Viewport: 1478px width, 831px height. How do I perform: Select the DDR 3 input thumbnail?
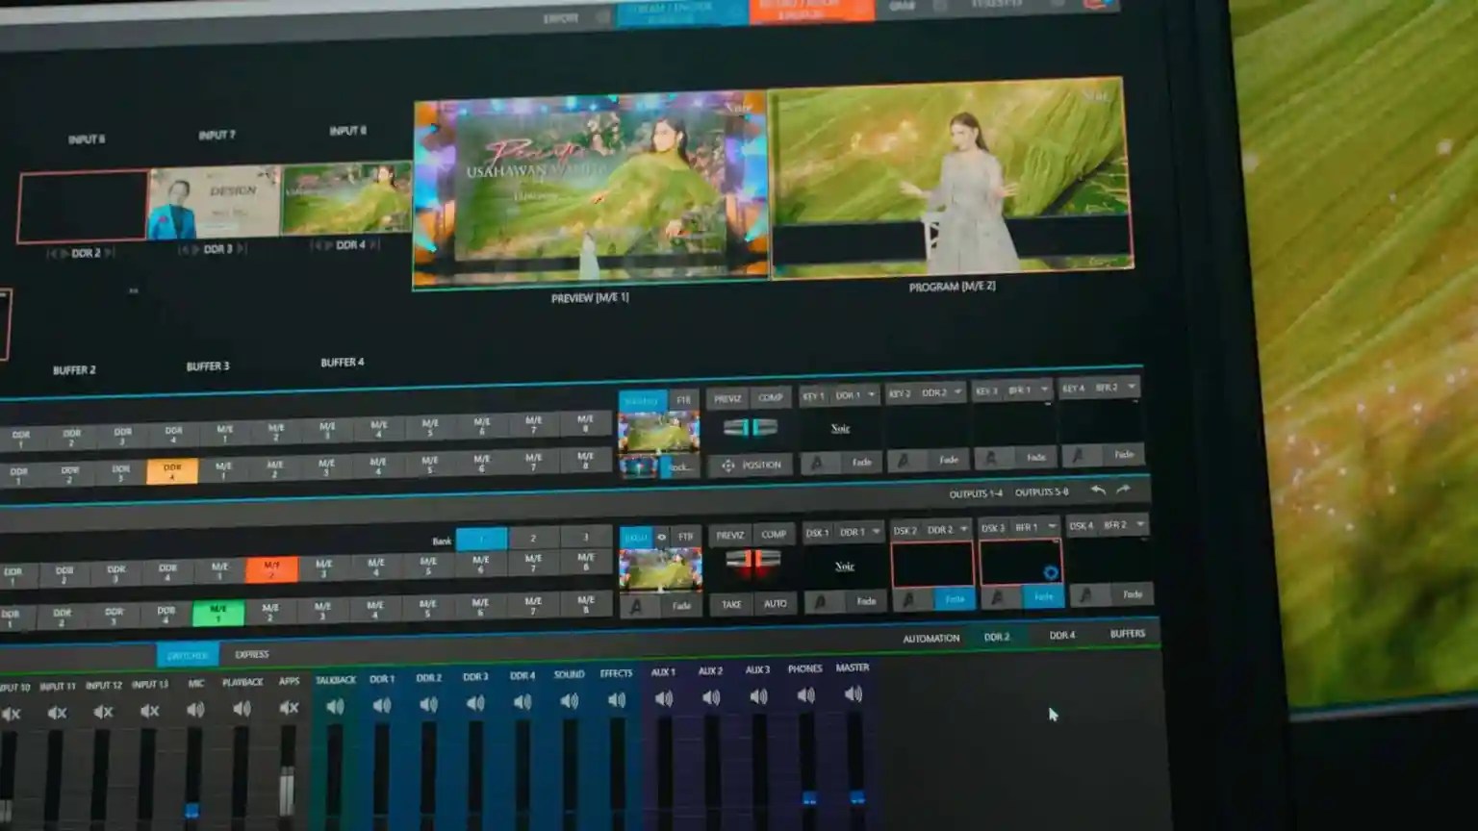(214, 203)
